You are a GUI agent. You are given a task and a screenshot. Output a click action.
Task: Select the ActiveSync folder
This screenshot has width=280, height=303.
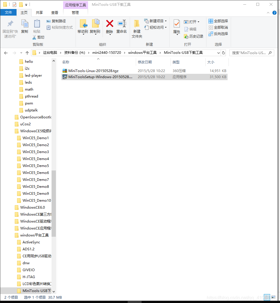click(31, 242)
